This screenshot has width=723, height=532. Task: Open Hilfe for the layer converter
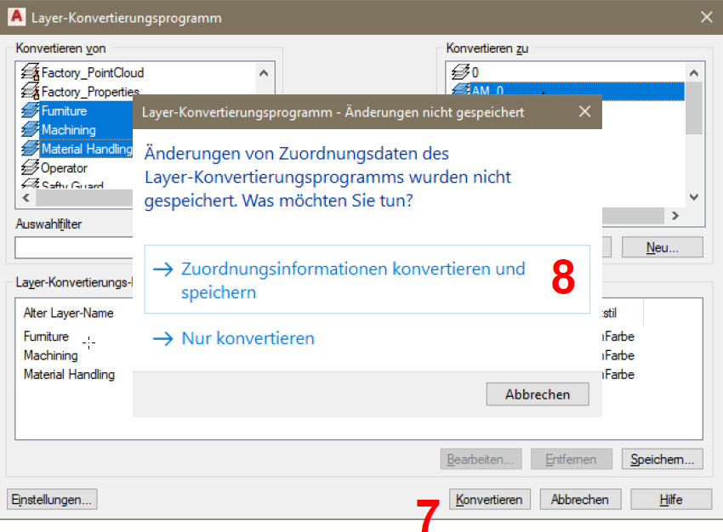pyautogui.click(x=671, y=500)
